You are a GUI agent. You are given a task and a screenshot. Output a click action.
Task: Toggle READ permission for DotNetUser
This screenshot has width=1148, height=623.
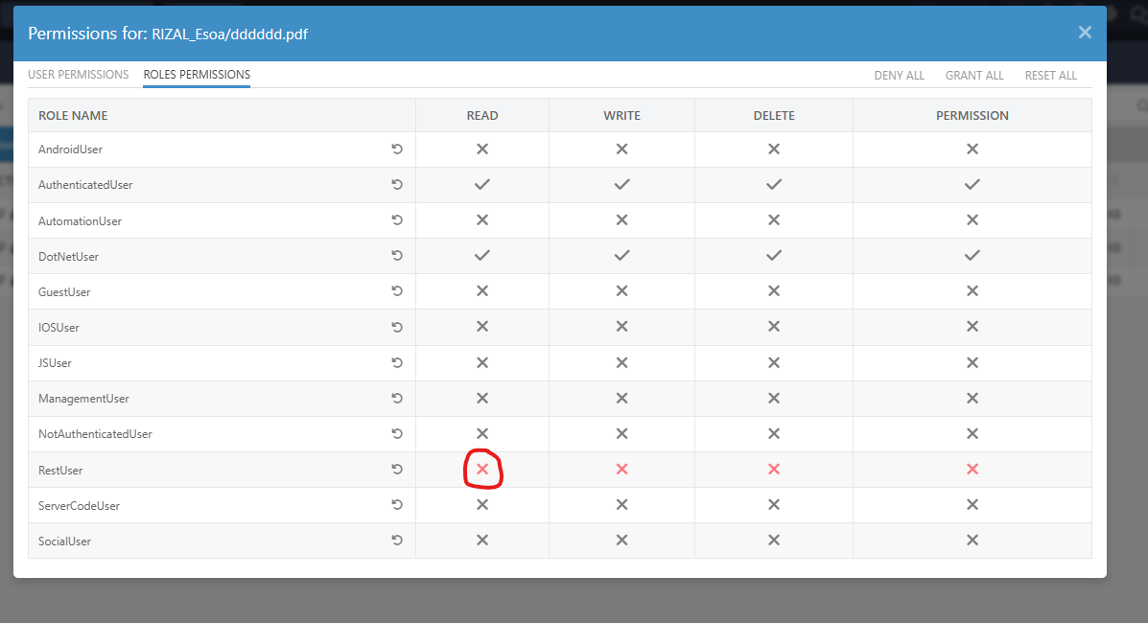click(x=482, y=256)
